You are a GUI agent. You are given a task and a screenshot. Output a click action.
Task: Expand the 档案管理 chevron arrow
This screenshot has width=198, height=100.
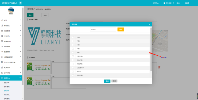(x=20, y=30)
